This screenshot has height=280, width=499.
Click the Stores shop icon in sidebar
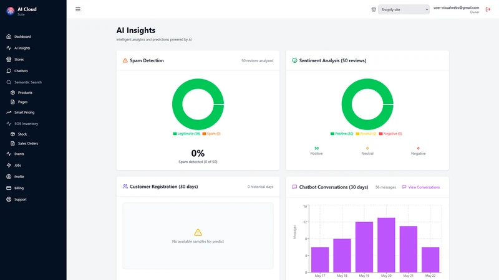coord(9,59)
